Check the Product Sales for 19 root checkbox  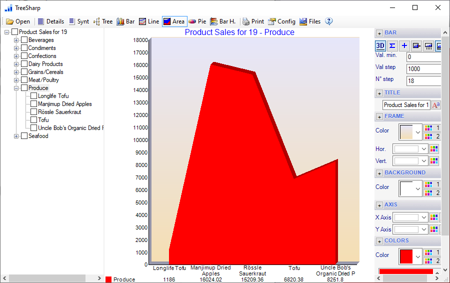(15, 32)
